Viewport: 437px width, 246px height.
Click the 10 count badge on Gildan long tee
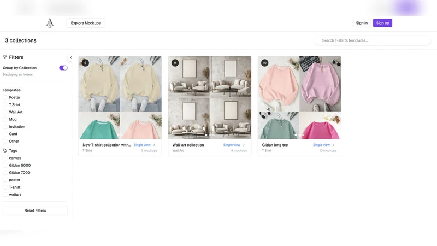click(265, 63)
